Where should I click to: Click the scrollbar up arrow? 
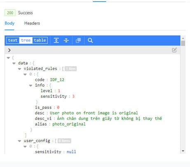pyautogui.click(x=183, y=38)
